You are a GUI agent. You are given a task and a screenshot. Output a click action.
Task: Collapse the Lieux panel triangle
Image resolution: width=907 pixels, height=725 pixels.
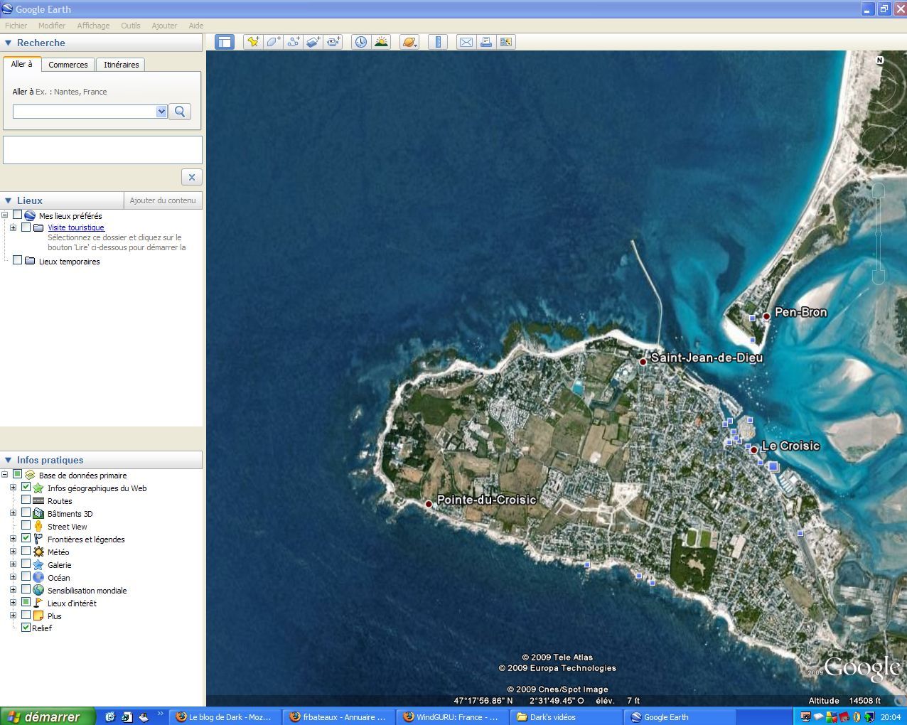pos(9,201)
